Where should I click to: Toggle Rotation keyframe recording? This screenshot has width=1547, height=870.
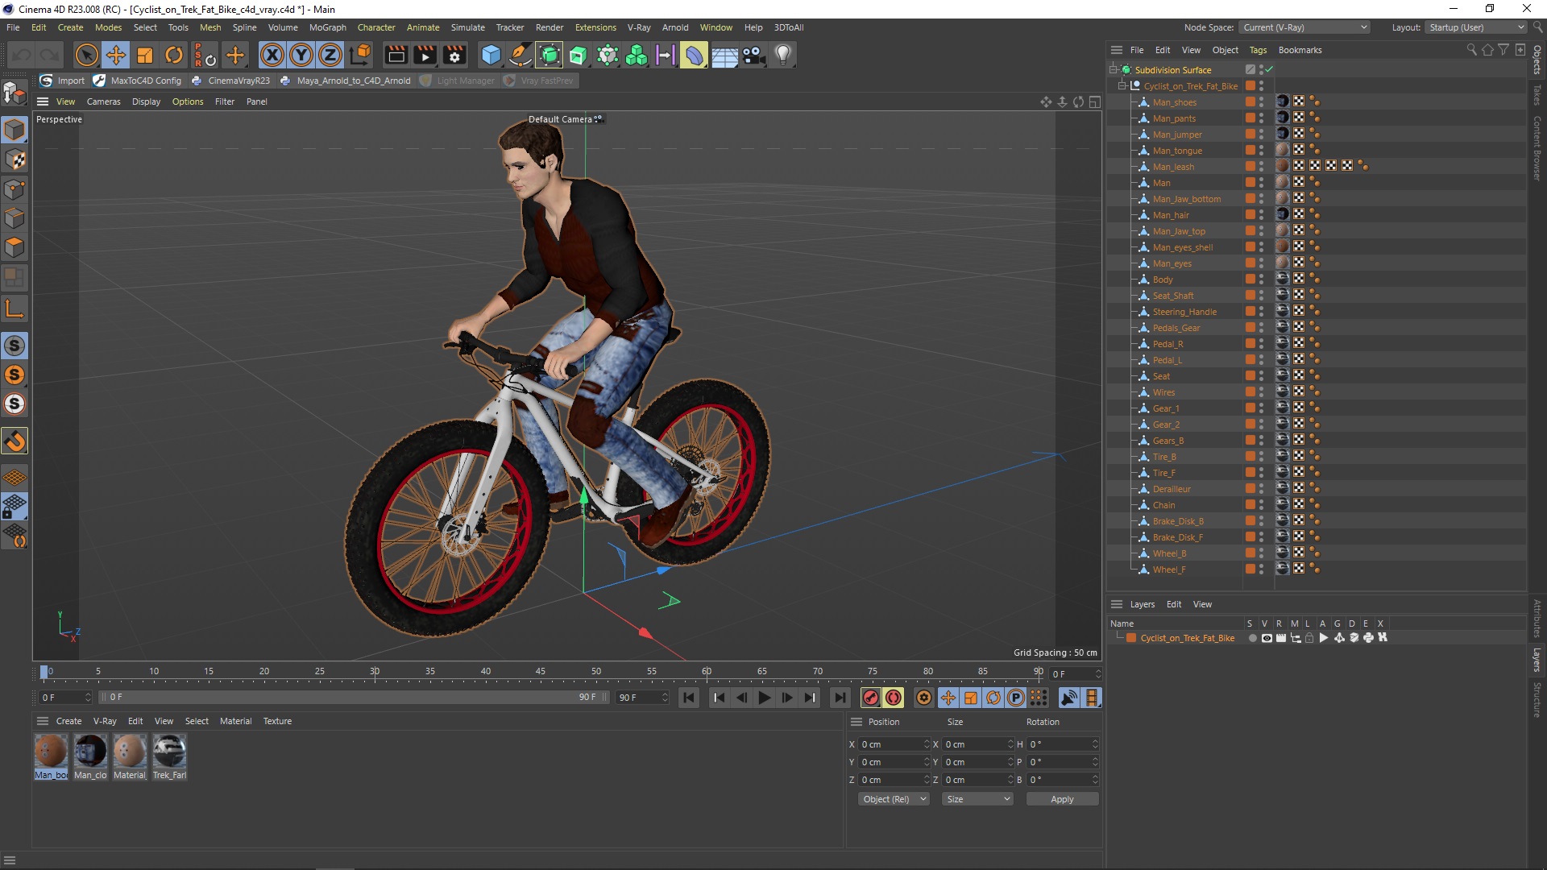[x=993, y=698]
